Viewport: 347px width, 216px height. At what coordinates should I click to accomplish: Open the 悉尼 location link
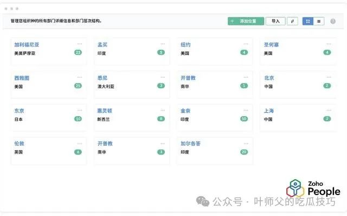tap(102, 78)
